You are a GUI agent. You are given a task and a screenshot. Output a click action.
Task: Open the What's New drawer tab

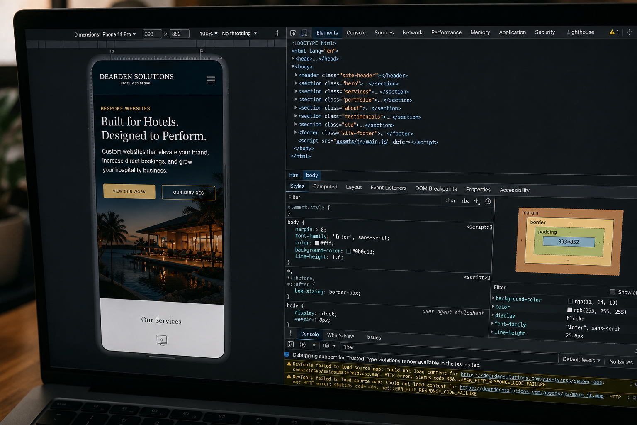340,335
